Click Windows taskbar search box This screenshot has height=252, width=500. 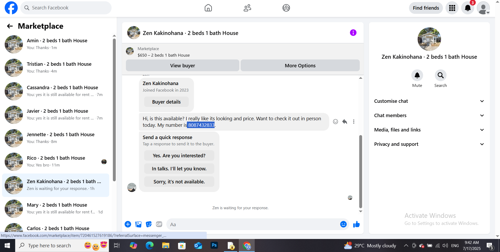click(62, 245)
